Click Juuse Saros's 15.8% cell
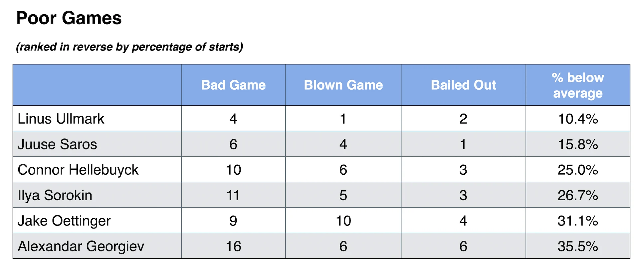This screenshot has width=639, height=269. [578, 144]
